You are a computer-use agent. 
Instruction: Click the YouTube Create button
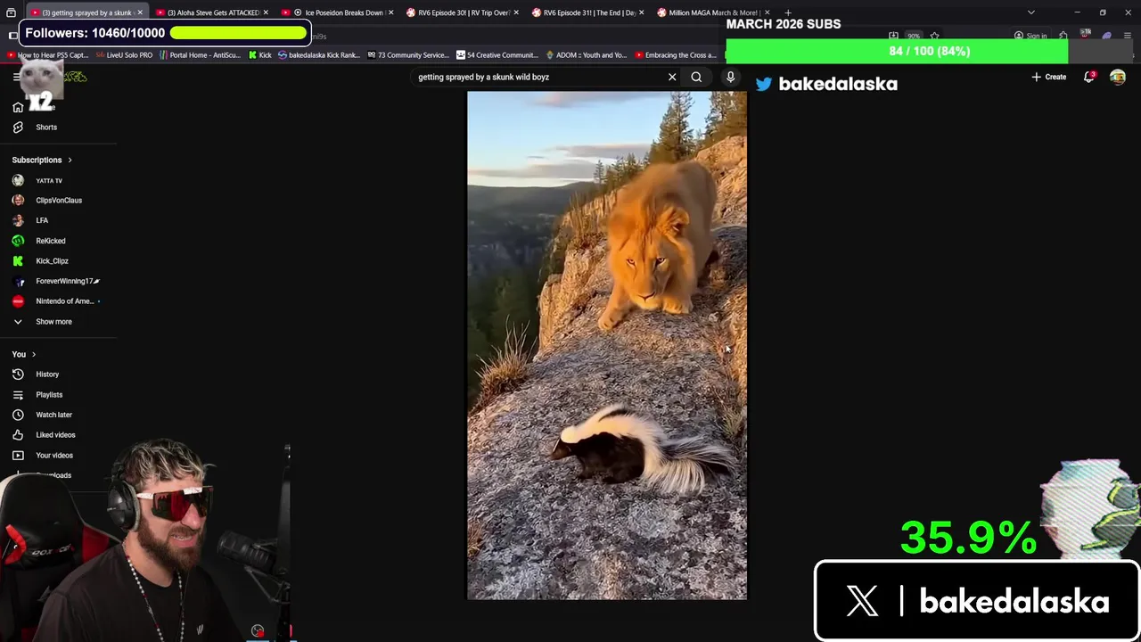click(x=1049, y=77)
